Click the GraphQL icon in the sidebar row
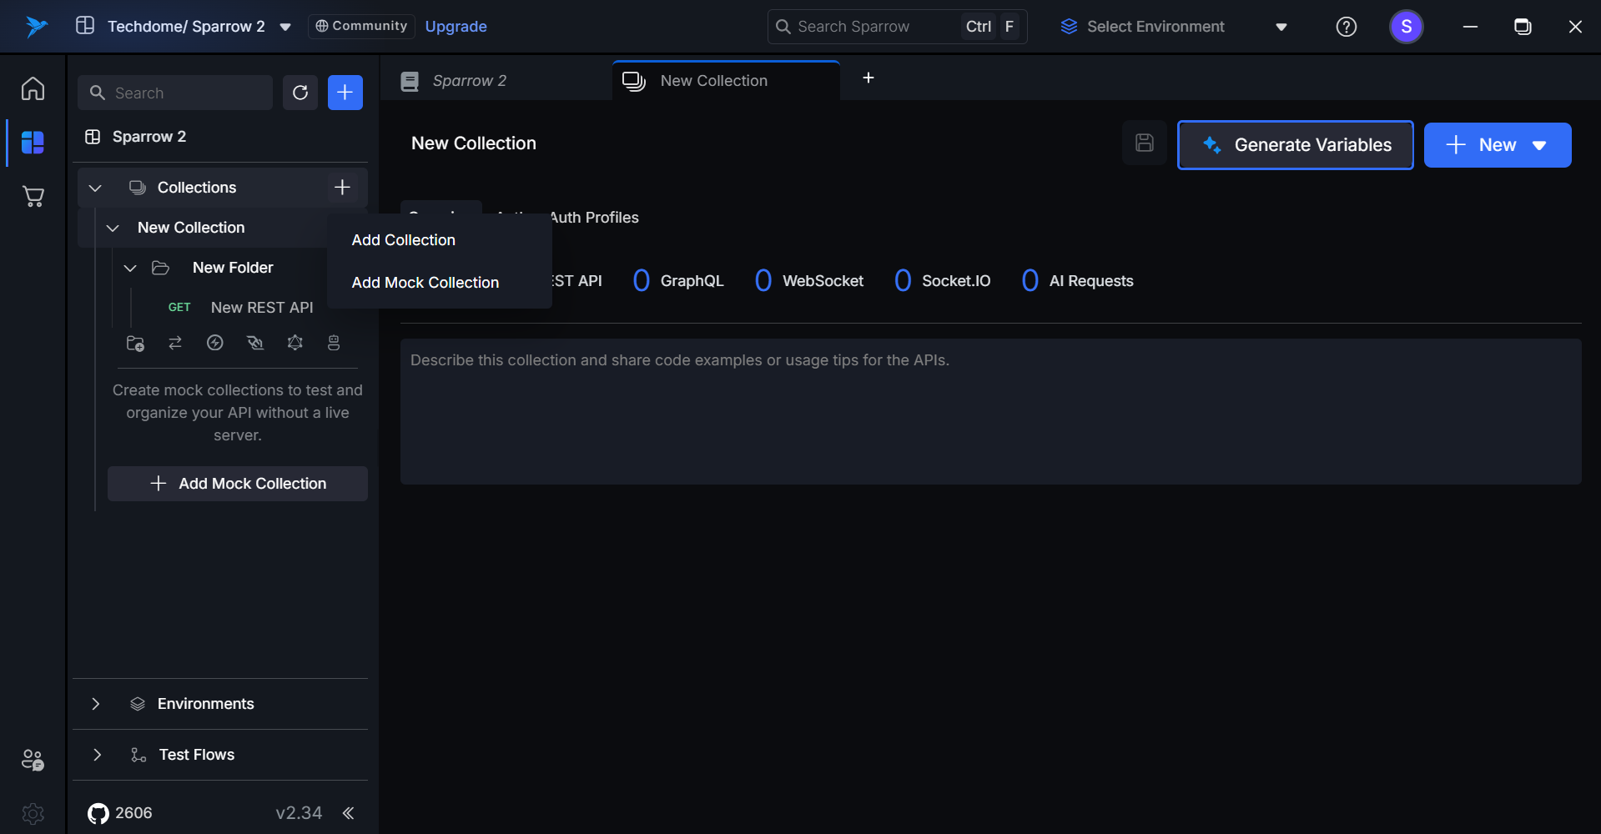This screenshot has height=834, width=1601. [x=295, y=344]
